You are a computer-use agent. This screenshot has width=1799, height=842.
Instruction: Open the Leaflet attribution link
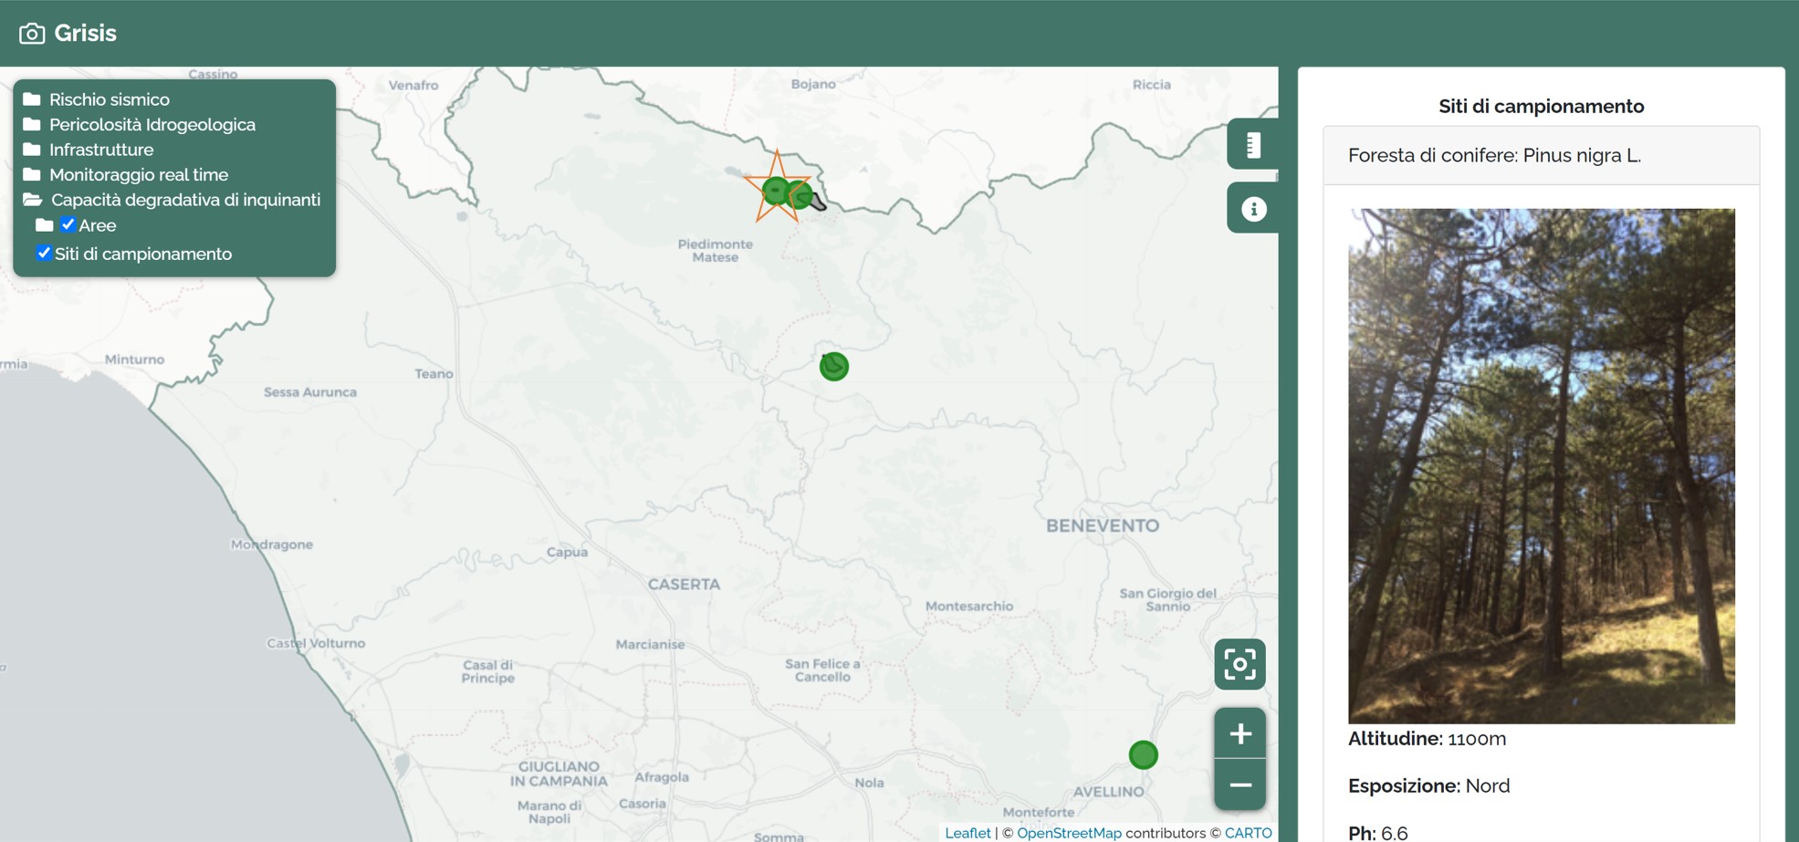pos(967,833)
